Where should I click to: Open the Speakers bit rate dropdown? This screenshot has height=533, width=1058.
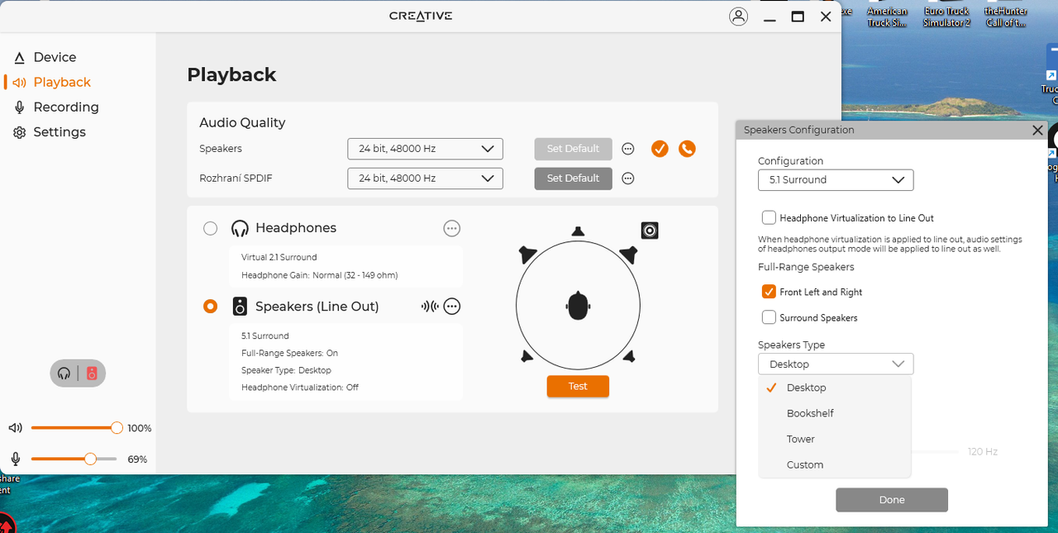pyautogui.click(x=425, y=149)
